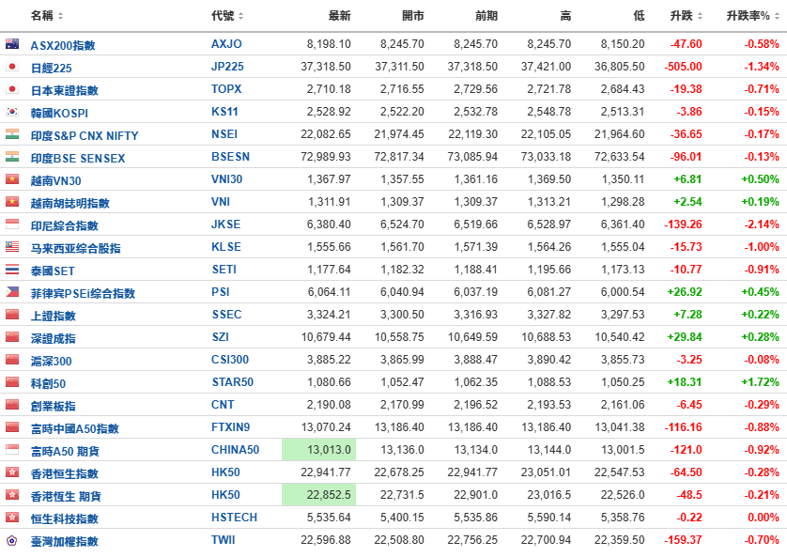
Task: Click the Vietnam flag beside 越南胡誌明指數
Action: coord(12,202)
